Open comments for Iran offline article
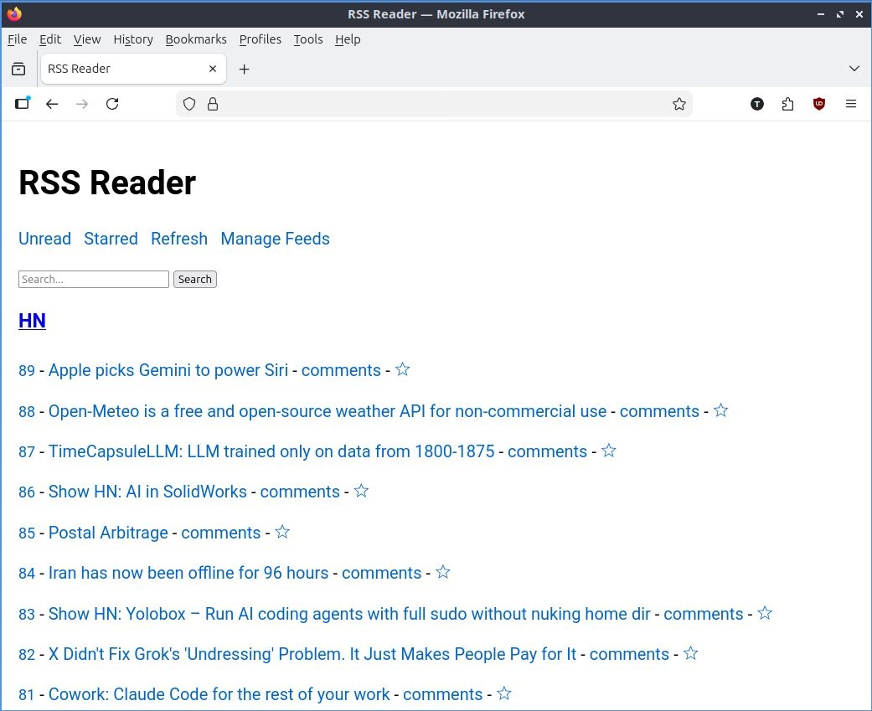This screenshot has height=711, width=872. [x=381, y=573]
